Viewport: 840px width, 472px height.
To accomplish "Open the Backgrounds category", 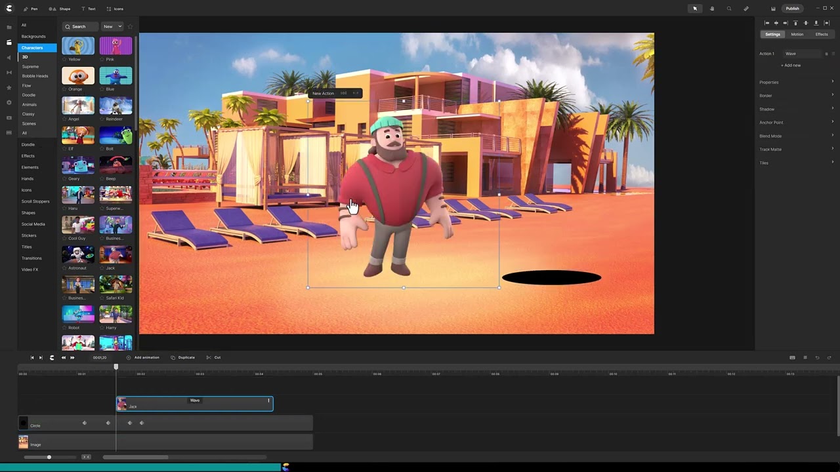I will (33, 36).
